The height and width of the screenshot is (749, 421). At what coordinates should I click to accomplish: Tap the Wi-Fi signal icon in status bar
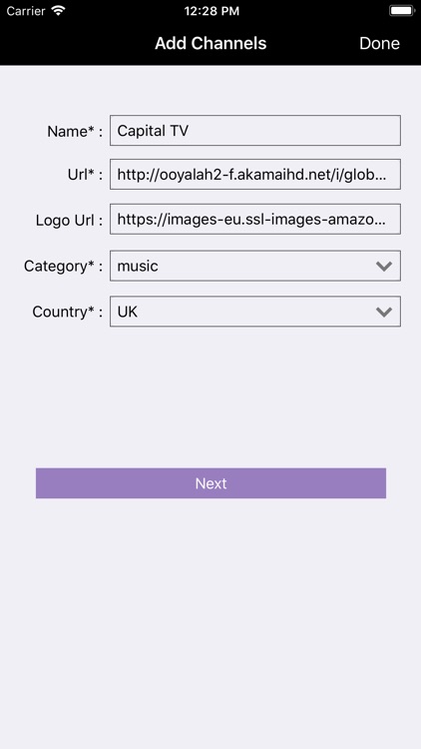[59, 11]
